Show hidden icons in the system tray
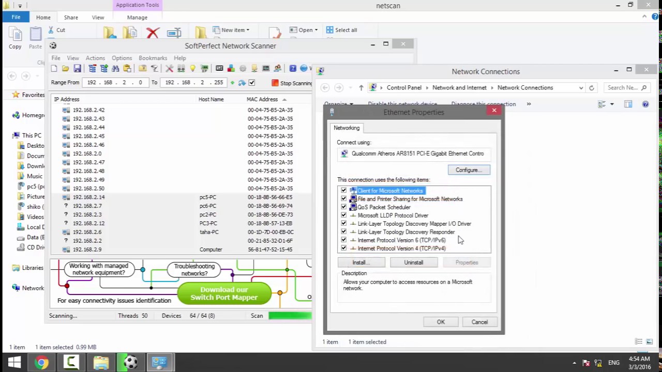This screenshot has width=662, height=372. point(574,363)
